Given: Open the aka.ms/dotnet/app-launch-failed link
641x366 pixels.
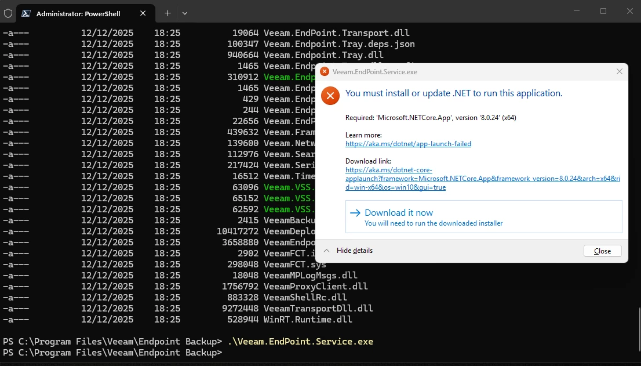Looking at the screenshot, I should click(408, 144).
